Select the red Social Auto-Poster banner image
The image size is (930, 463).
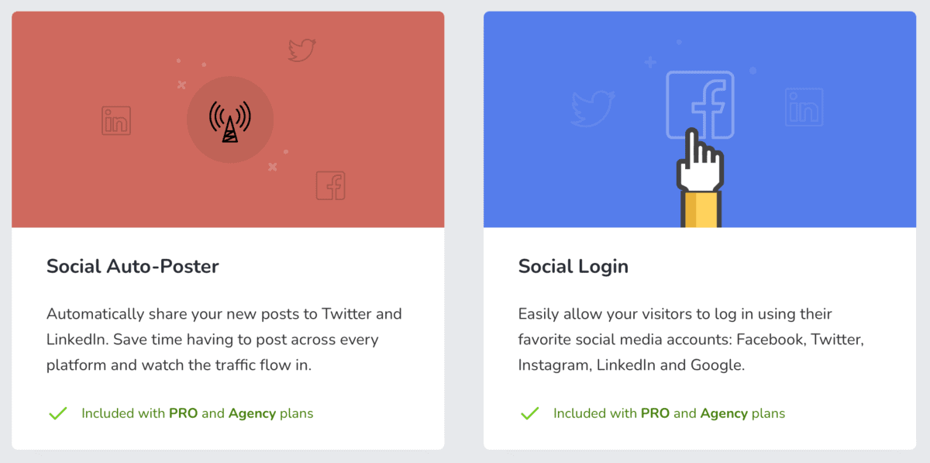click(x=228, y=119)
